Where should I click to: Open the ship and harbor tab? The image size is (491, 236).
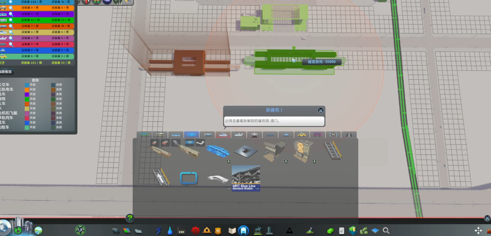(223, 135)
